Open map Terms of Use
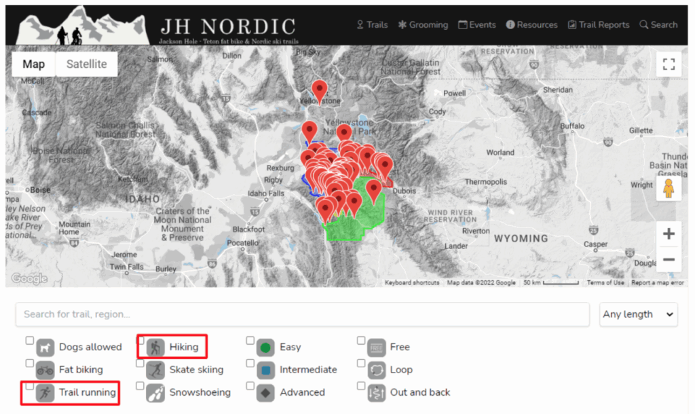The width and height of the screenshot is (695, 414). tap(605, 283)
